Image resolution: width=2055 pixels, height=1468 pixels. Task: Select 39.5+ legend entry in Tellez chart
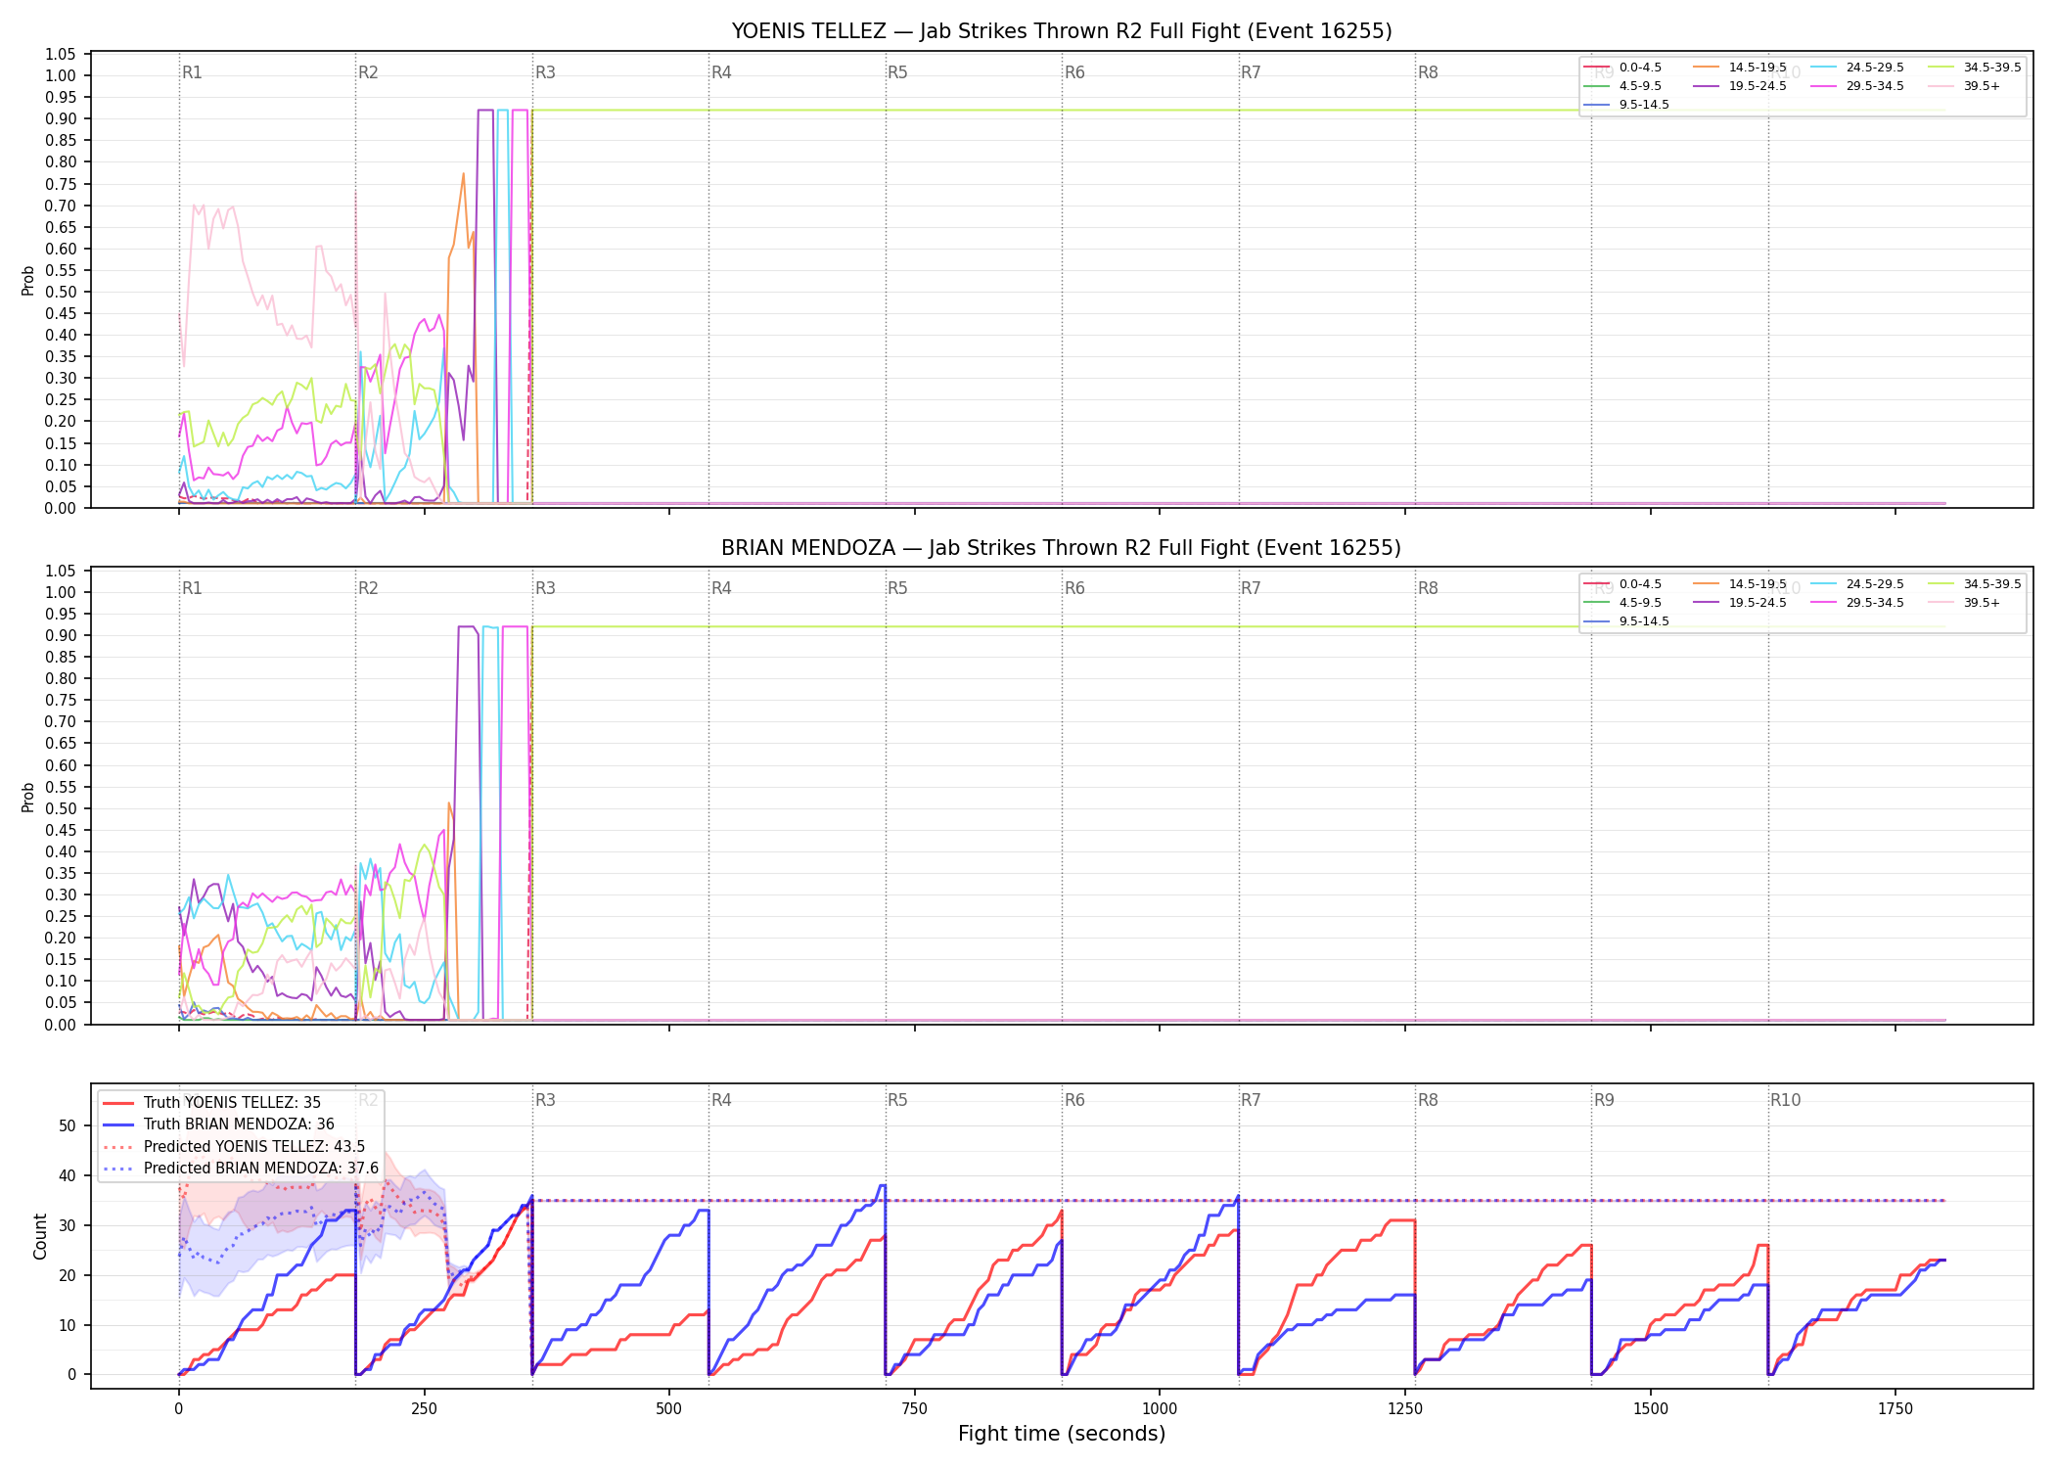[1964, 86]
